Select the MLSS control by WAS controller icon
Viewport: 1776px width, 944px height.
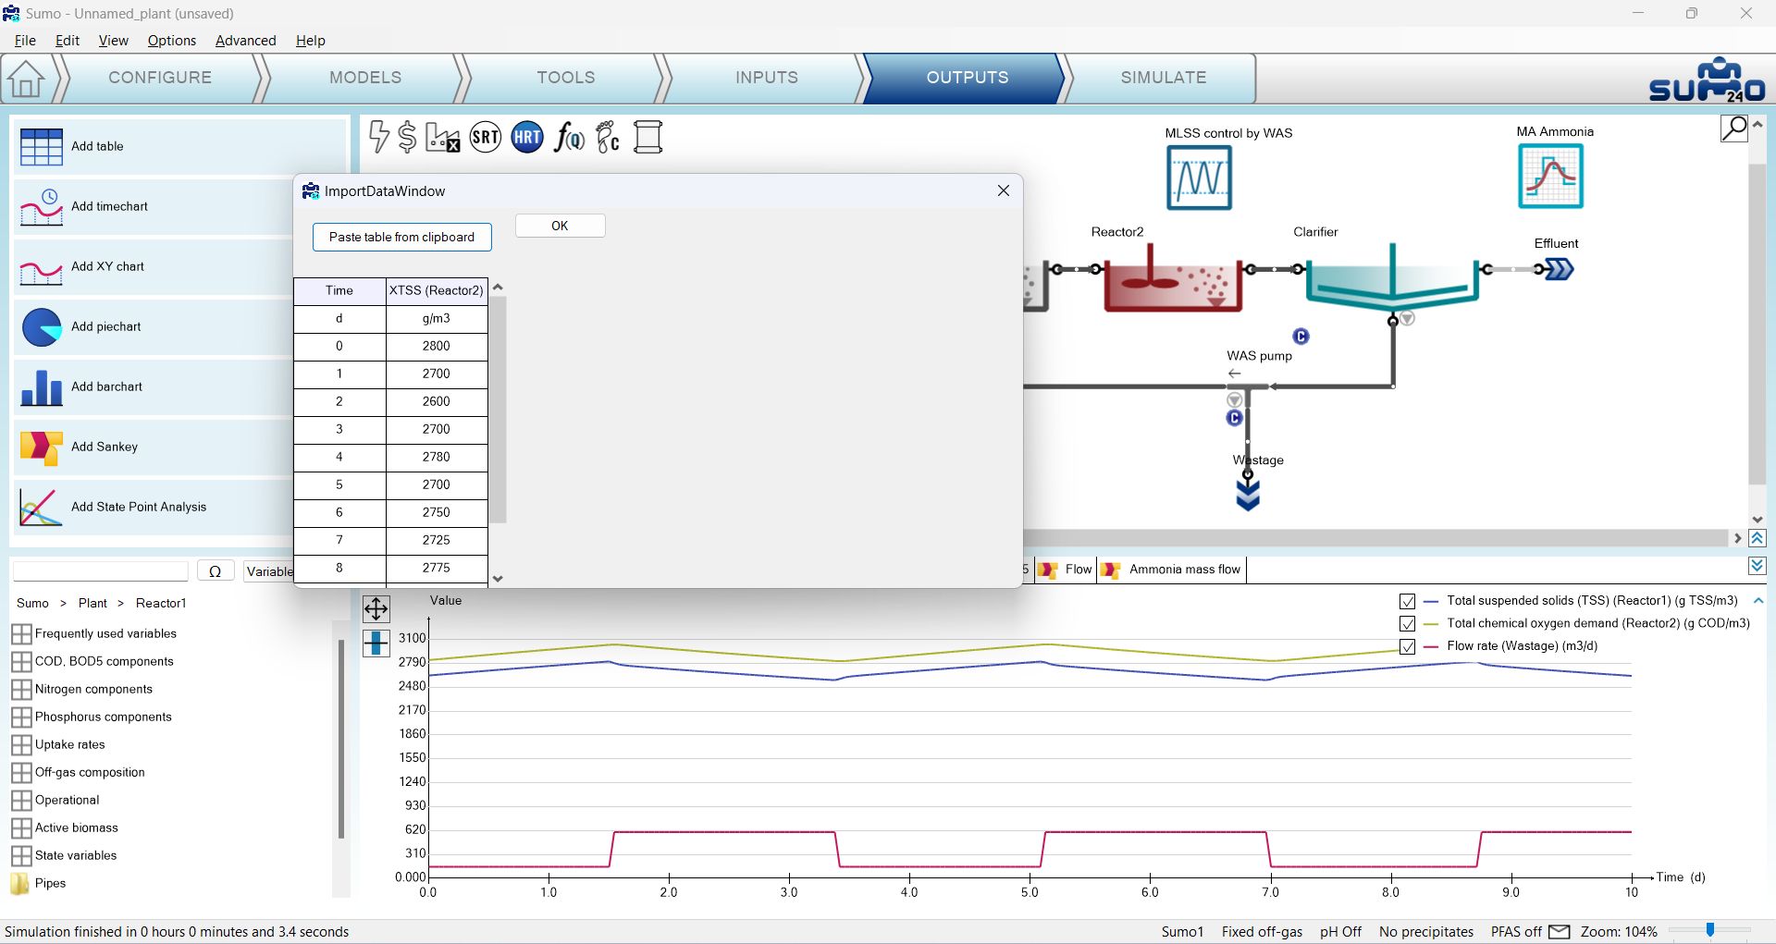tap(1199, 178)
